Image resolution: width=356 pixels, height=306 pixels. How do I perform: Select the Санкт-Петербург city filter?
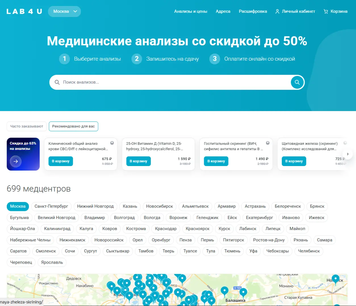51,206
